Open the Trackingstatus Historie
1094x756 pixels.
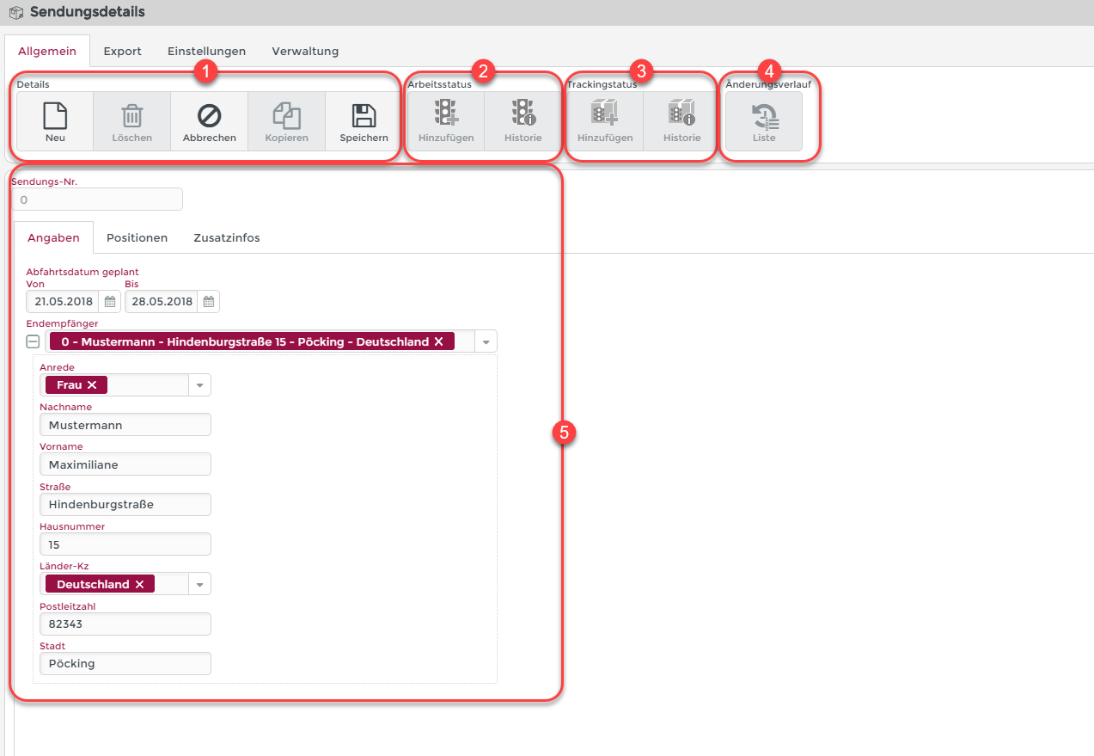682,121
